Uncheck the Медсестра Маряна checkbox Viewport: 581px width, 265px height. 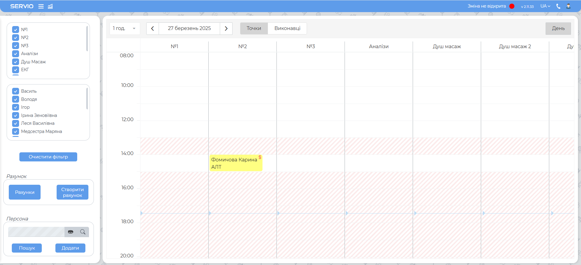coord(16,131)
